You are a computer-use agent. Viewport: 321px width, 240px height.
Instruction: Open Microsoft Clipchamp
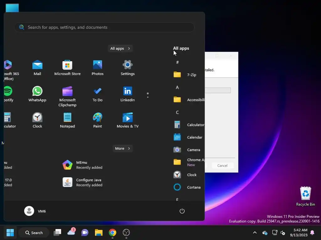point(67,97)
